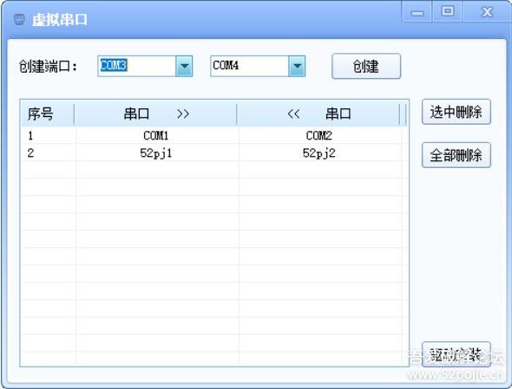Image resolution: width=512 pixels, height=389 pixels.
Task: Click the 创建端口 label
Action: (48, 67)
